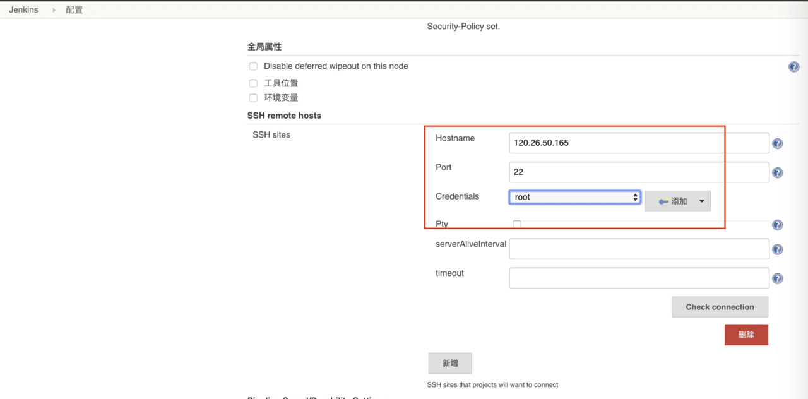Focus the Hostname input field
808x399 pixels.
coord(639,143)
